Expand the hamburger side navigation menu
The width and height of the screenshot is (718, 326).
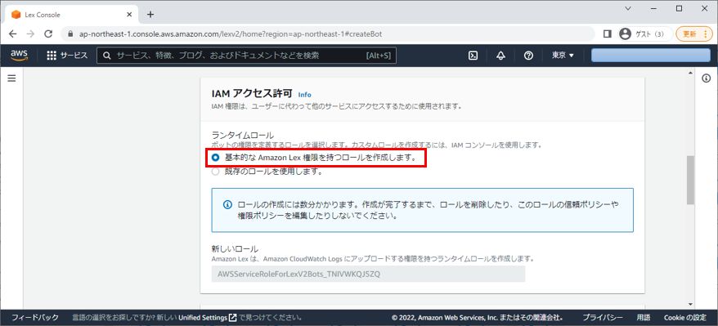point(12,78)
